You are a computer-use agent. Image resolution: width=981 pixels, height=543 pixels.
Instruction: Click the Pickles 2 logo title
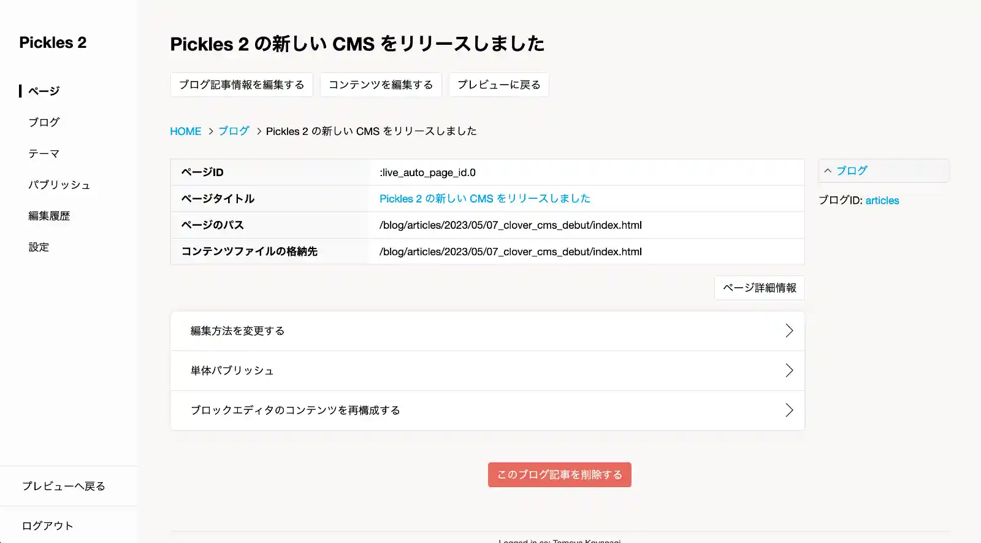(x=53, y=42)
